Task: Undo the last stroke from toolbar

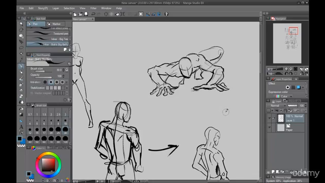Action: (93, 14)
